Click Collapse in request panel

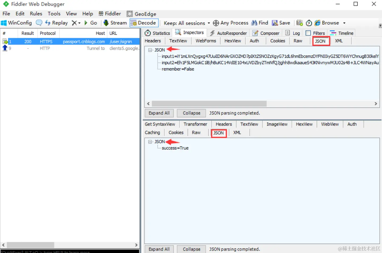tap(191, 113)
